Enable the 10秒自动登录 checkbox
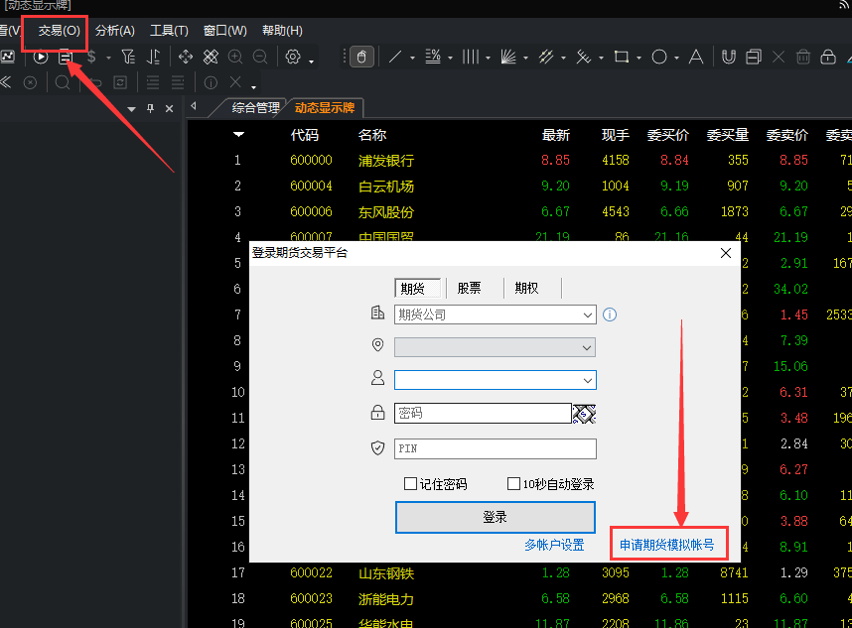This screenshot has width=852, height=628. click(x=513, y=483)
